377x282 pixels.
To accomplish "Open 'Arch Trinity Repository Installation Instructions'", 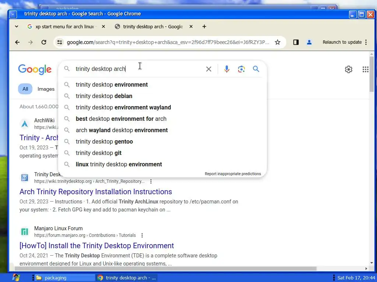I will (96, 192).
